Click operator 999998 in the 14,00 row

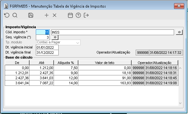(138, 83)
